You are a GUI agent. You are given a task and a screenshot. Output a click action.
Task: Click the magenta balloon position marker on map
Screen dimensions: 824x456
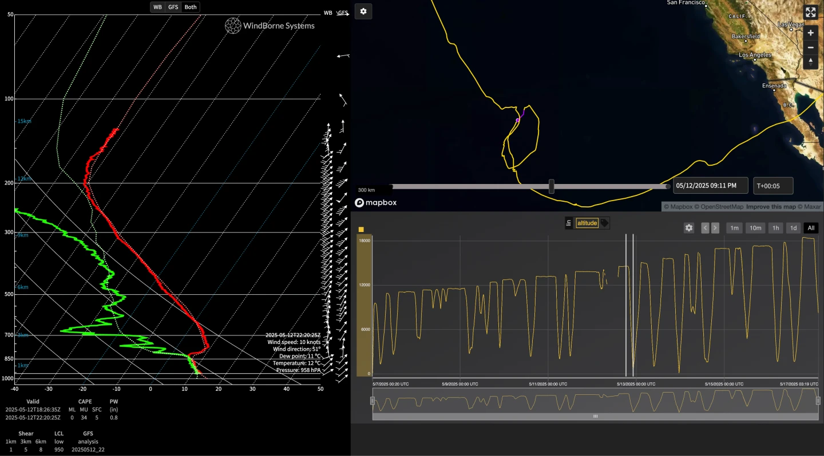(517, 120)
